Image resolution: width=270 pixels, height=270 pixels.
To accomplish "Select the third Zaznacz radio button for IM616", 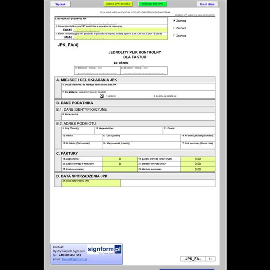I will [174, 36].
